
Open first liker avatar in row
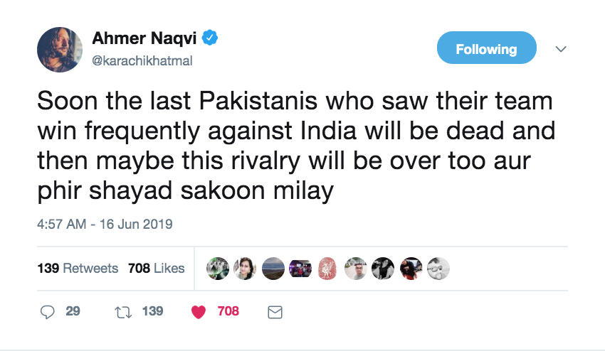(x=218, y=269)
